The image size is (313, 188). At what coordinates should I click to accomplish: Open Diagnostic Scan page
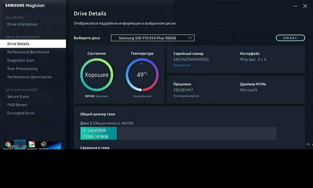click(x=21, y=60)
